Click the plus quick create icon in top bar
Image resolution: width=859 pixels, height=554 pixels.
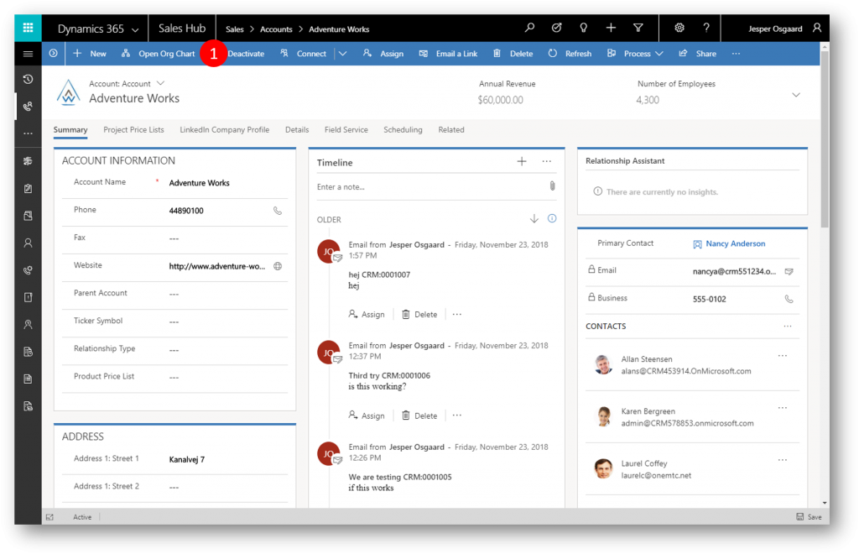(611, 28)
